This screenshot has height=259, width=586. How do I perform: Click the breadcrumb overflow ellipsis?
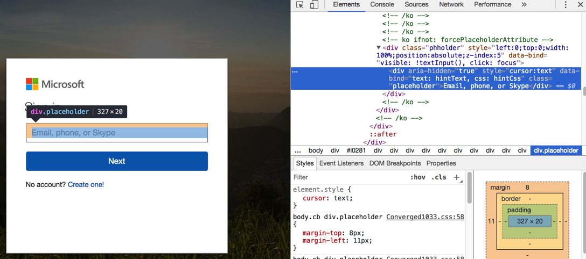298,150
